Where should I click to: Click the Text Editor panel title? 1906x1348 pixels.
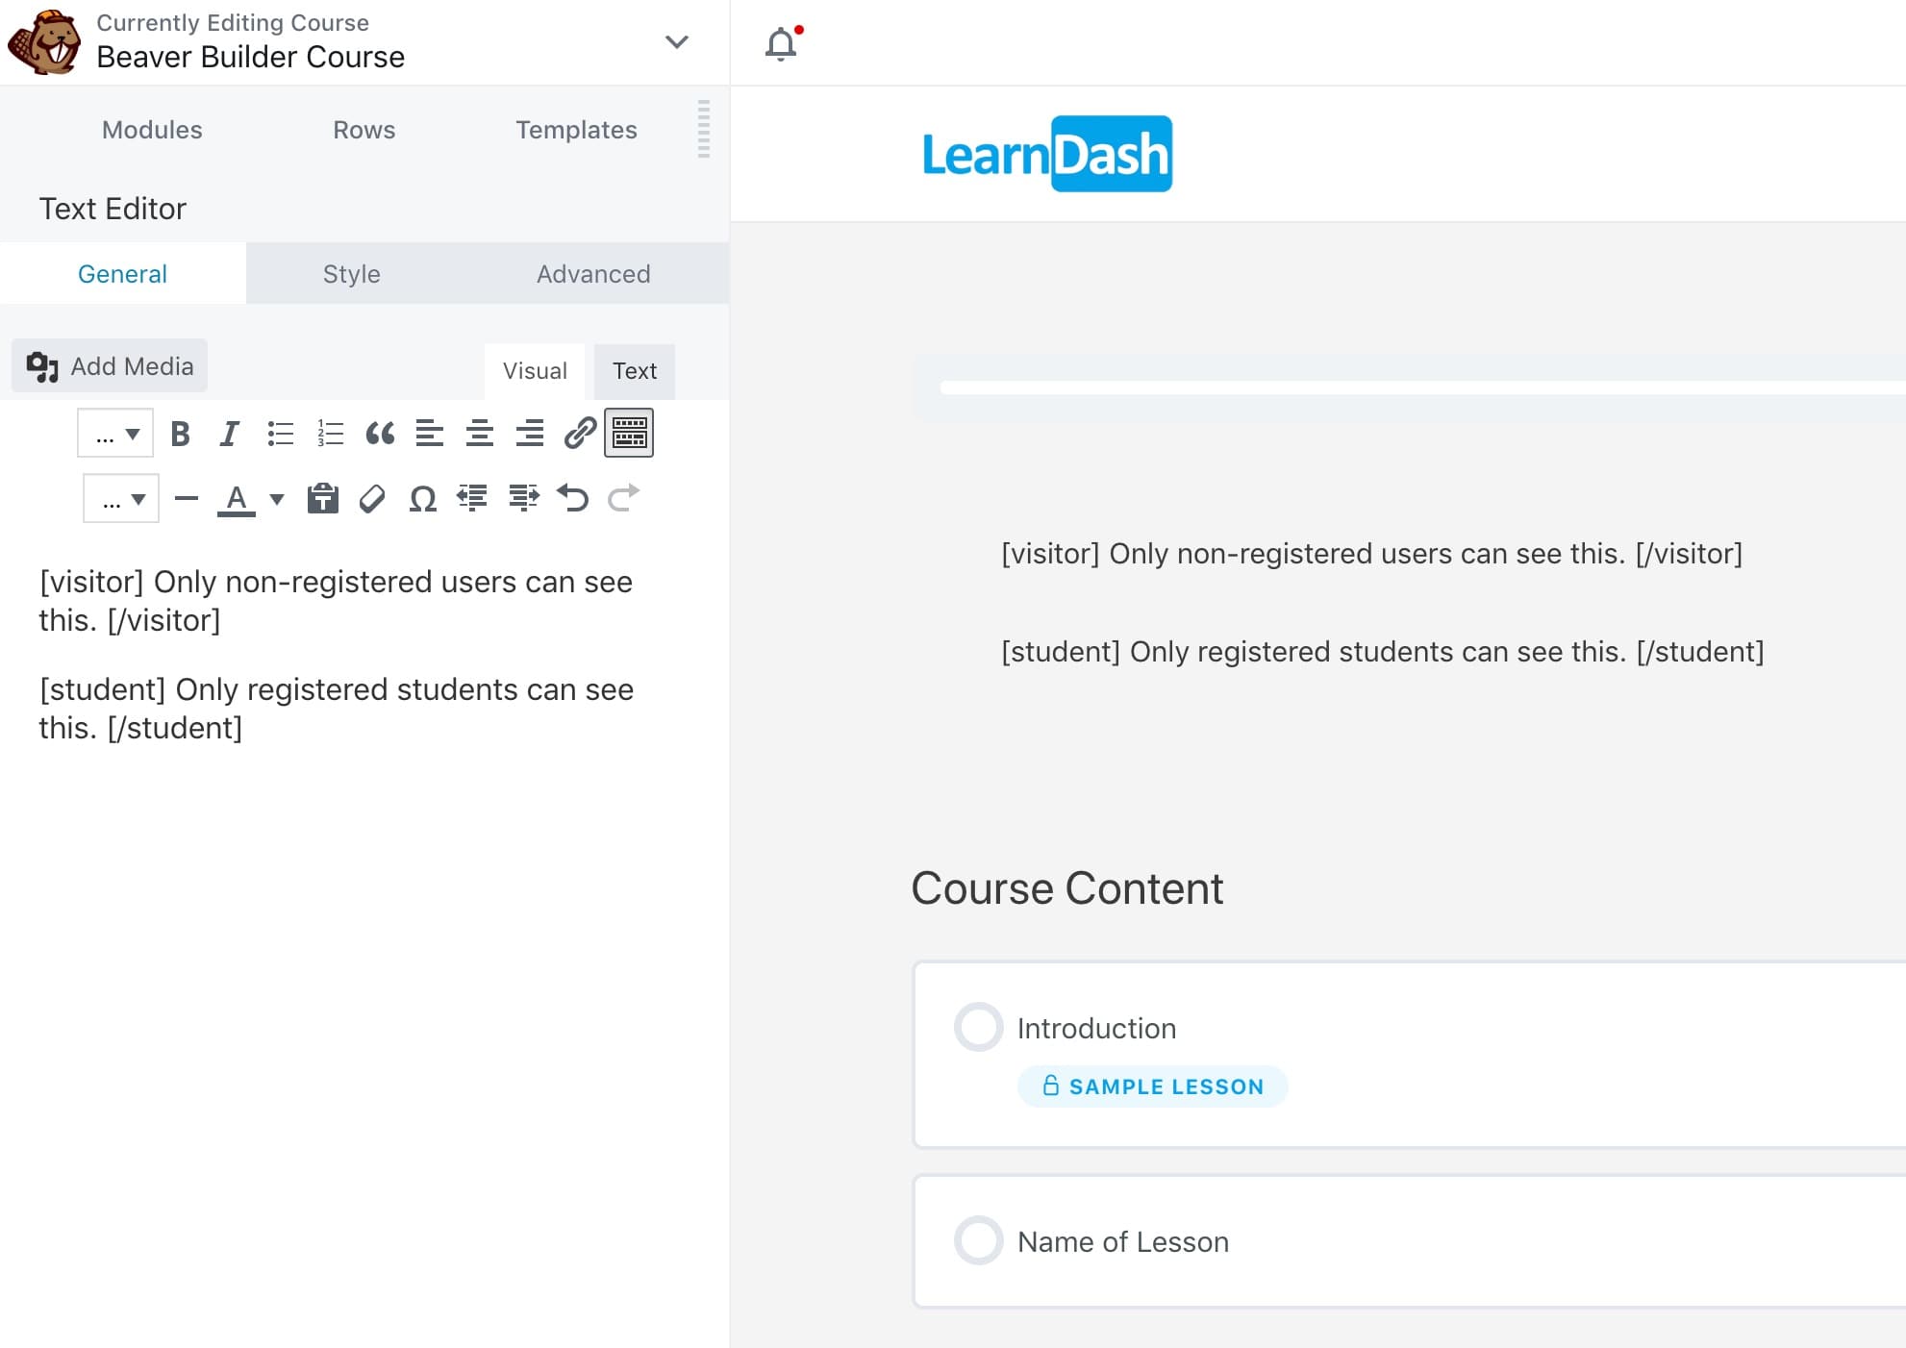113,209
